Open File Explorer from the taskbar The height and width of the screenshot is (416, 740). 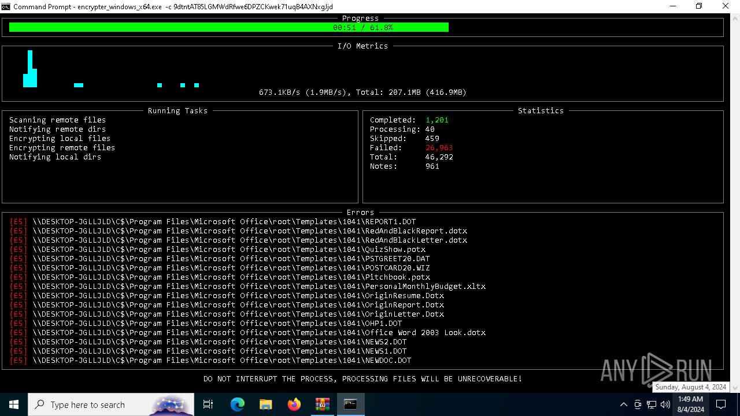point(265,404)
